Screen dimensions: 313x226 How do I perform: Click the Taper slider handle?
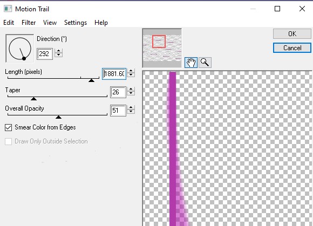[34, 99]
